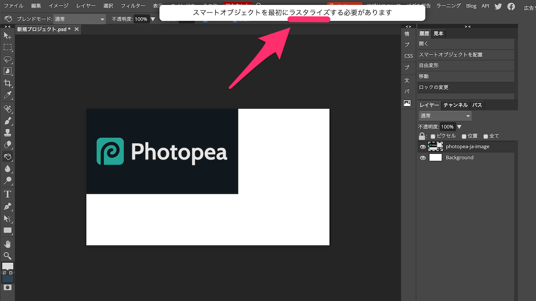The height and width of the screenshot is (301, 536).
Task: Click the foreground color swatch
Action: coord(8,266)
